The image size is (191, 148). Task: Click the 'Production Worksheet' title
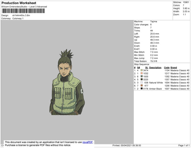click(19, 3)
